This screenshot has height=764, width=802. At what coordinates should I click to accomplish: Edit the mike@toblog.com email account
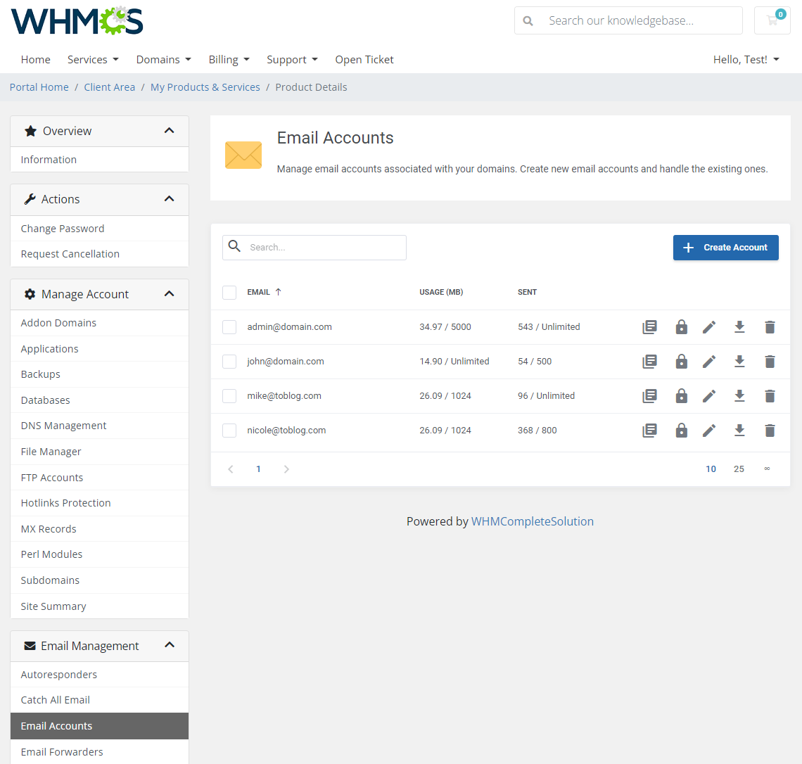point(709,395)
